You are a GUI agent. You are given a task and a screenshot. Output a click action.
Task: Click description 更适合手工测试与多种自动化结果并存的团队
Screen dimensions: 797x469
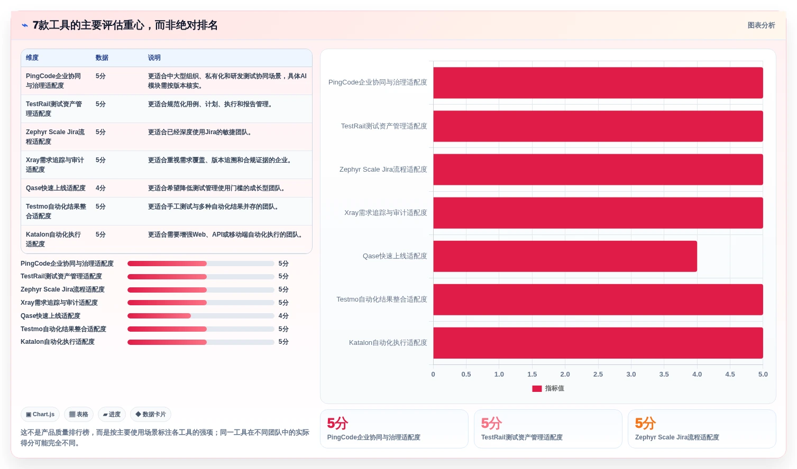coord(214,207)
